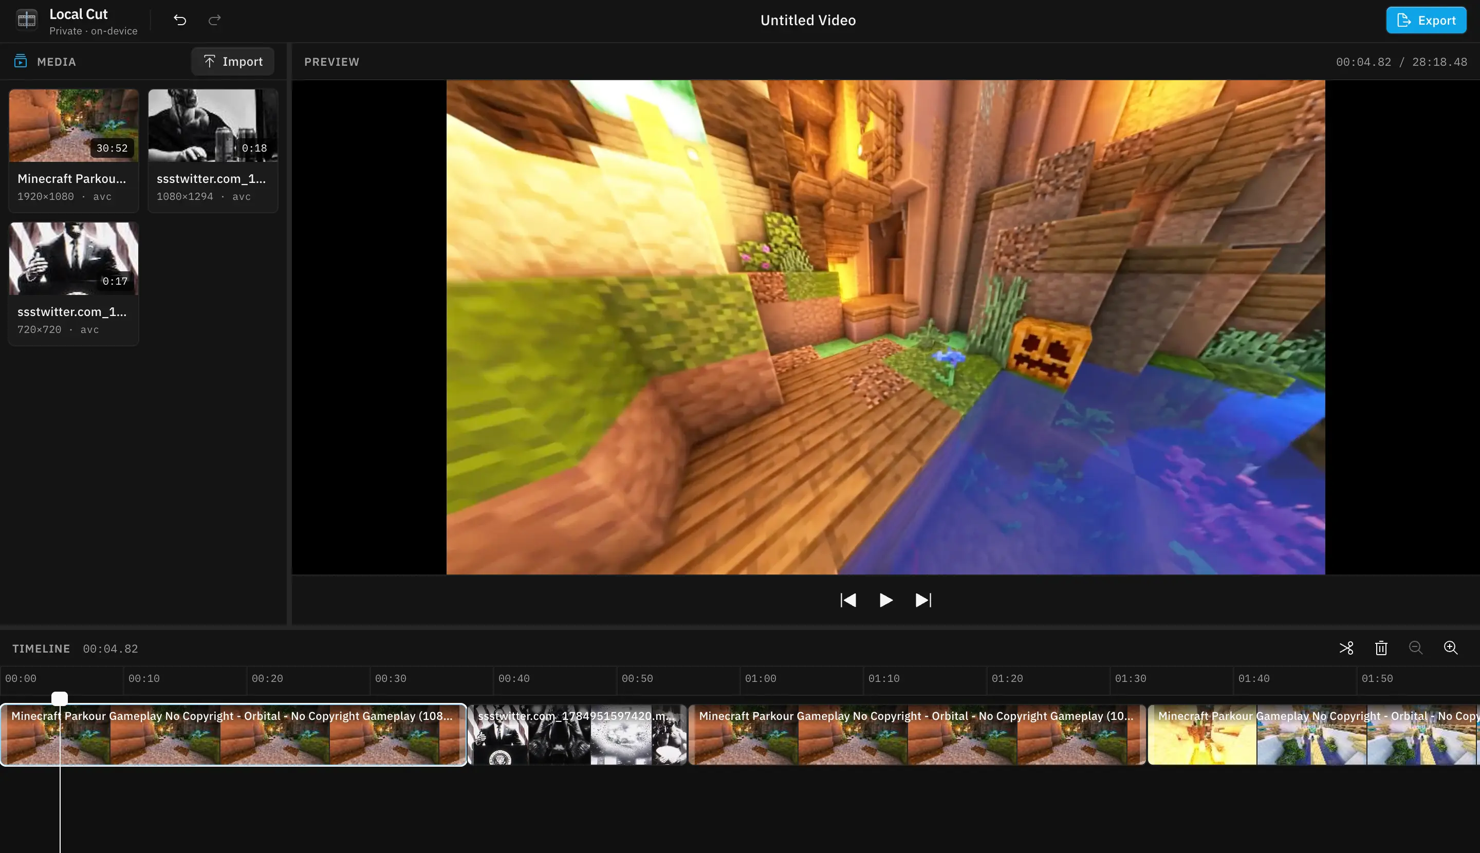
Task: Click the 01:40 mark on timeline ruler
Action: point(1254,678)
